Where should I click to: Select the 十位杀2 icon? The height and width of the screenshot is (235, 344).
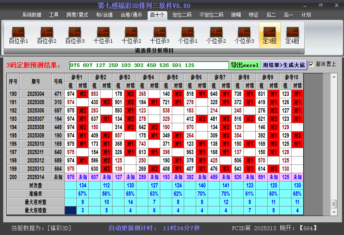(131, 35)
